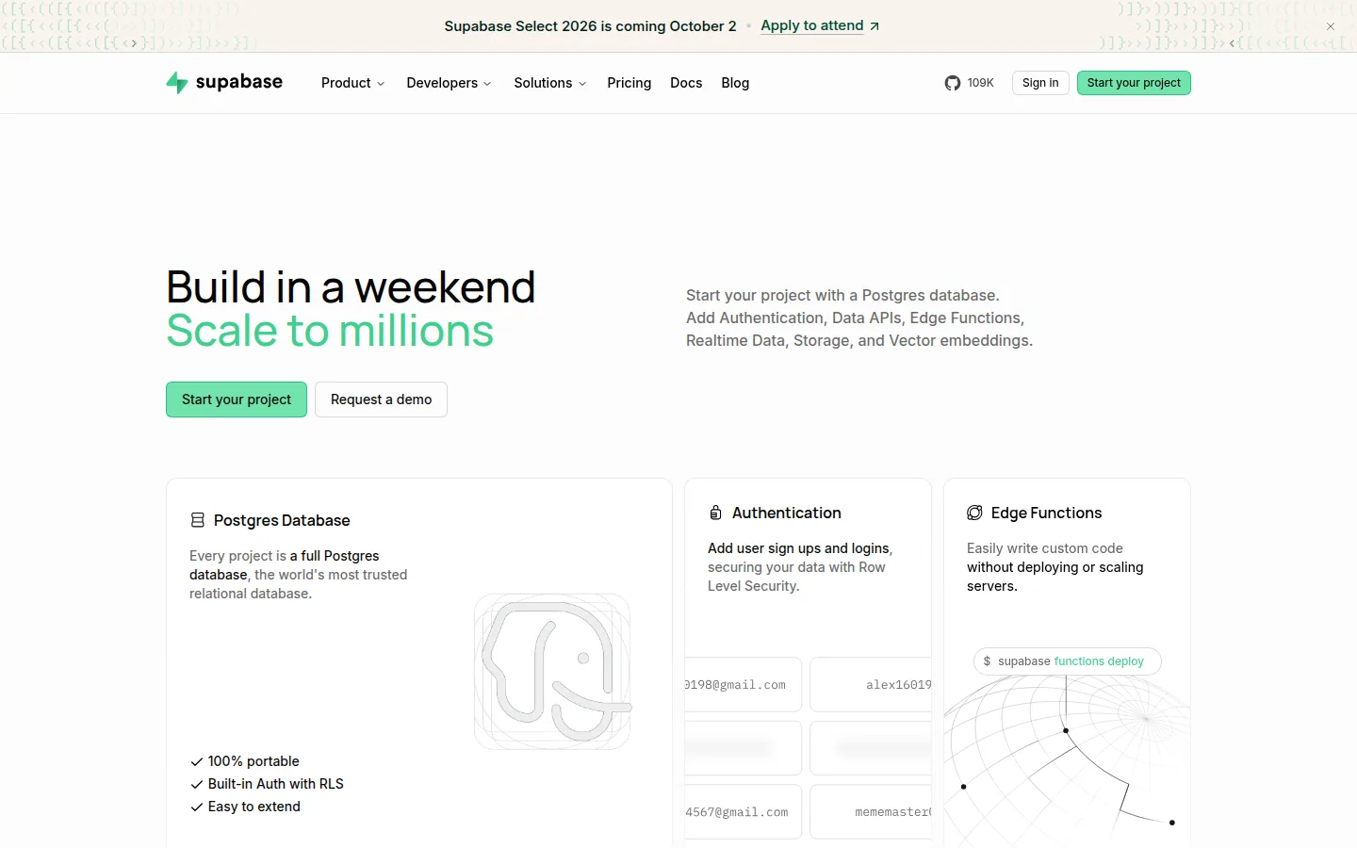Click the Easy to extend feature text
This screenshot has height=848, width=1357.
pos(254,807)
